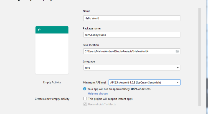Click the Empty Activity caption text
The height and width of the screenshot is (114, 208).
pos(52,82)
